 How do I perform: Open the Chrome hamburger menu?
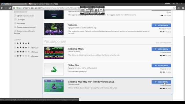click(183, 8)
